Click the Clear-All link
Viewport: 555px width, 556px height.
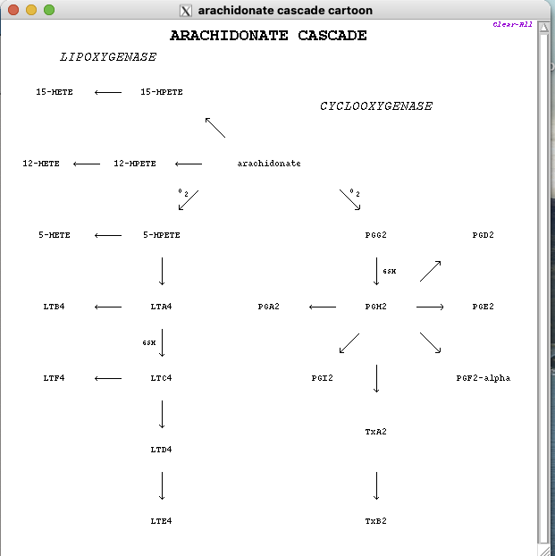[512, 24]
